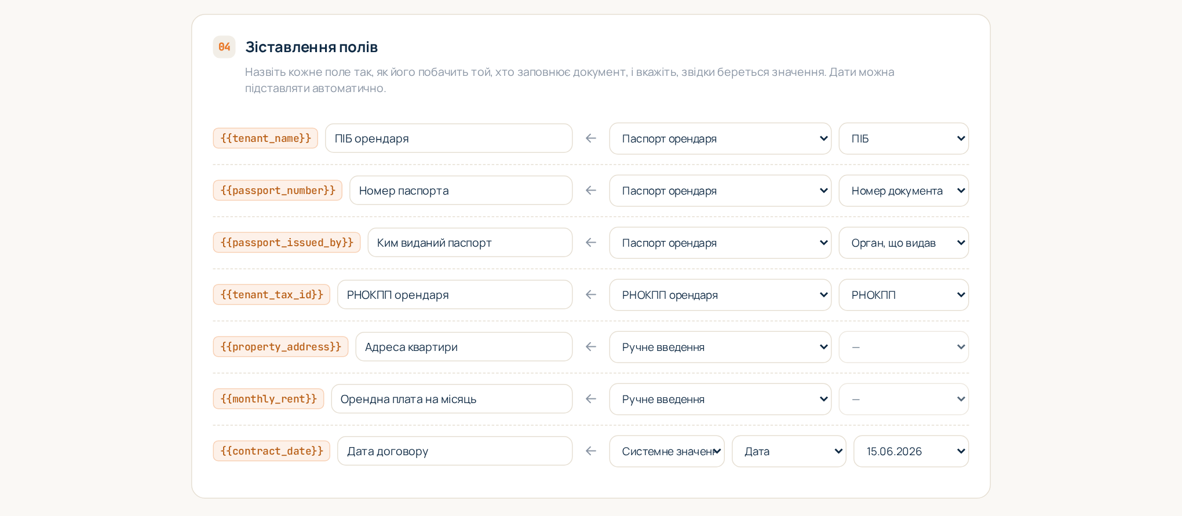The width and height of the screenshot is (1182, 516).
Task: Open the "ПІБ" field dropdown
Action: (x=904, y=138)
